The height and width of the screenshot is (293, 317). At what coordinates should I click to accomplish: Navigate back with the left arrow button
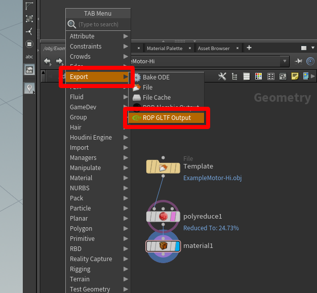pyautogui.click(x=48, y=61)
